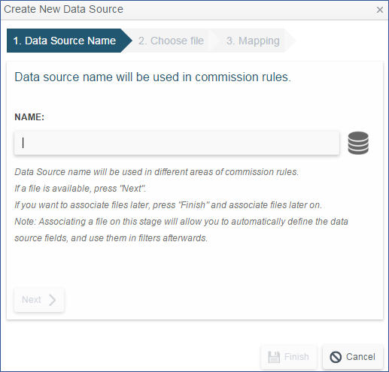Viewport: 389px width, 372px height.
Task: Go to the 3. Mapping step
Action: pyautogui.click(x=253, y=41)
